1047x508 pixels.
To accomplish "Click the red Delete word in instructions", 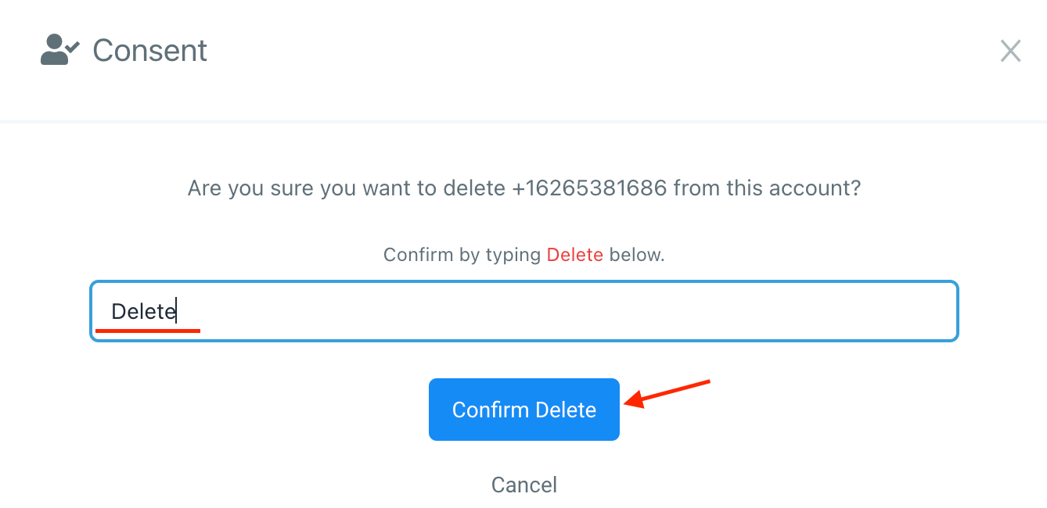I will pos(574,255).
